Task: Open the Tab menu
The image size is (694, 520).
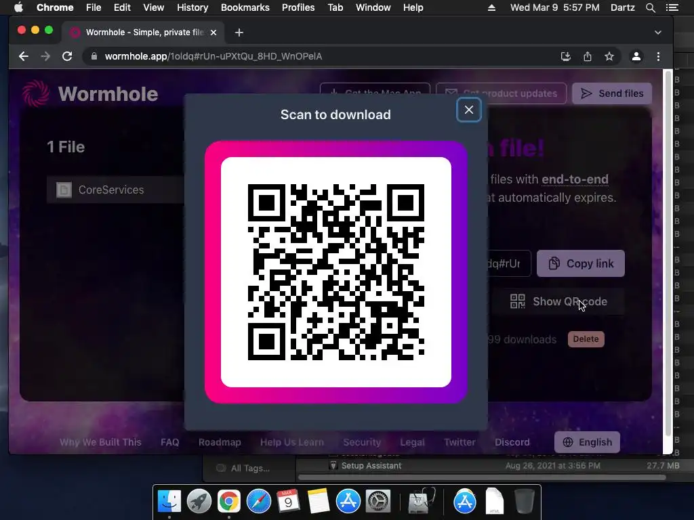Action: 335,7
